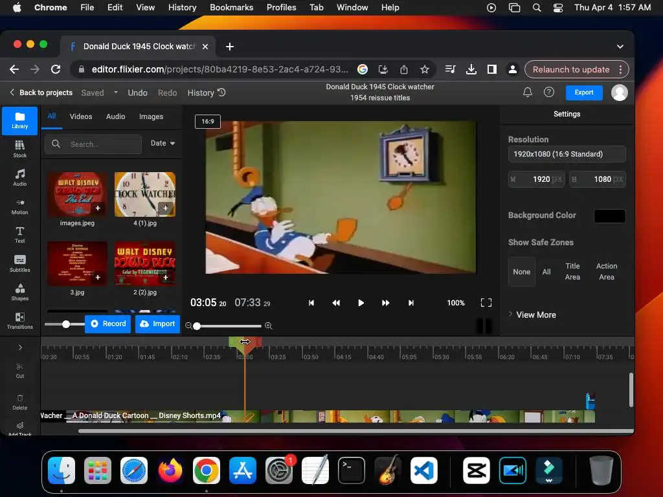
Task: Add images.jpeg to timeline with plus icon
Action: 98,208
